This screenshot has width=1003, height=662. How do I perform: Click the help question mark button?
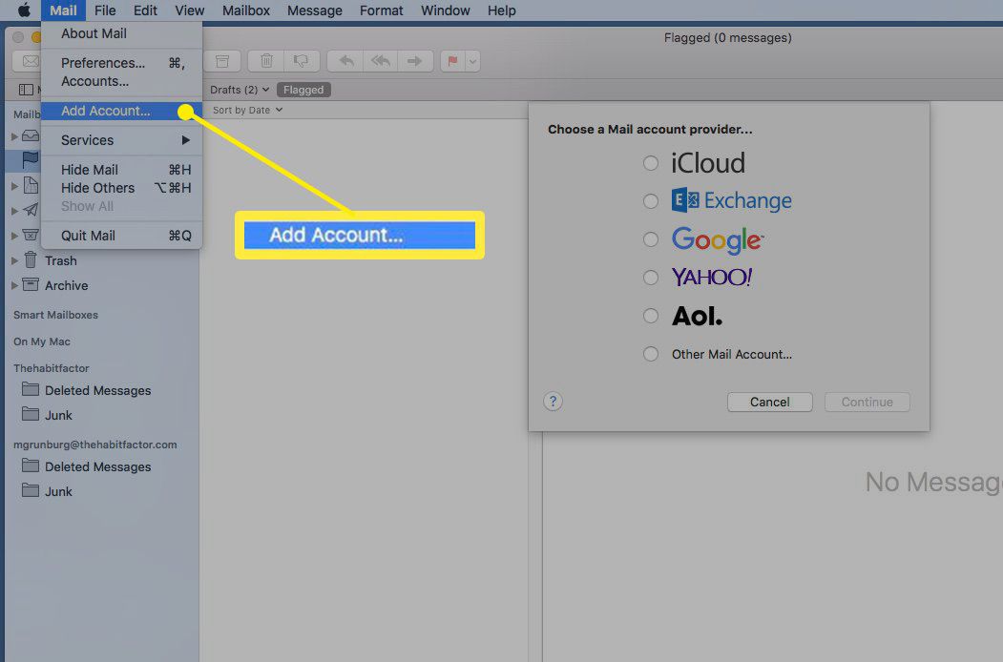tap(553, 402)
